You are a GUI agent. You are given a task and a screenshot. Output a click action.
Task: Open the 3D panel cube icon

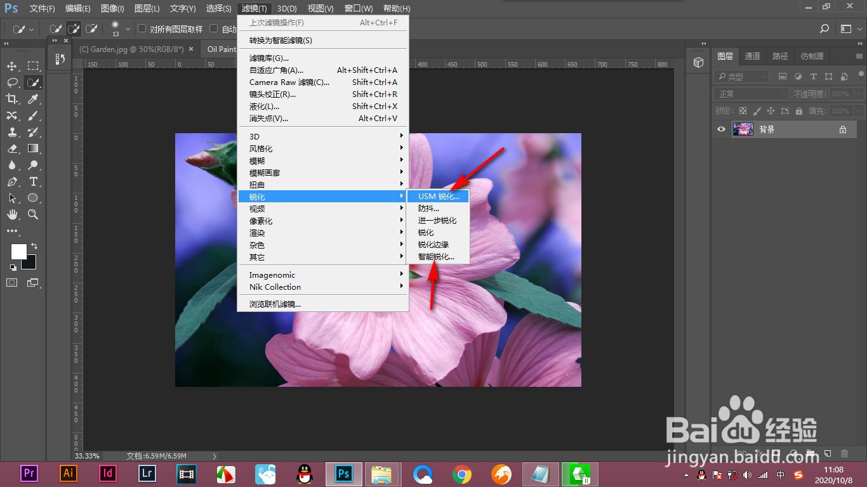click(698, 62)
